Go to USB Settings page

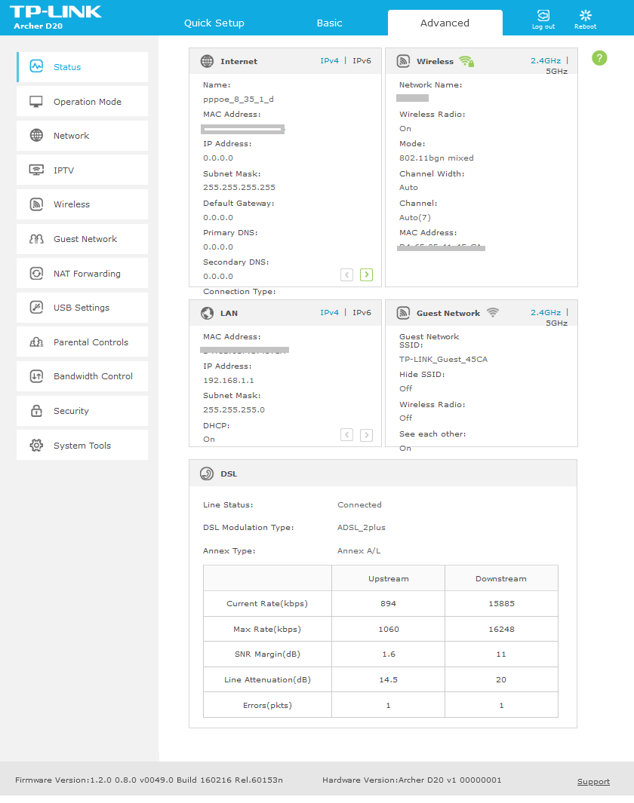(x=82, y=308)
